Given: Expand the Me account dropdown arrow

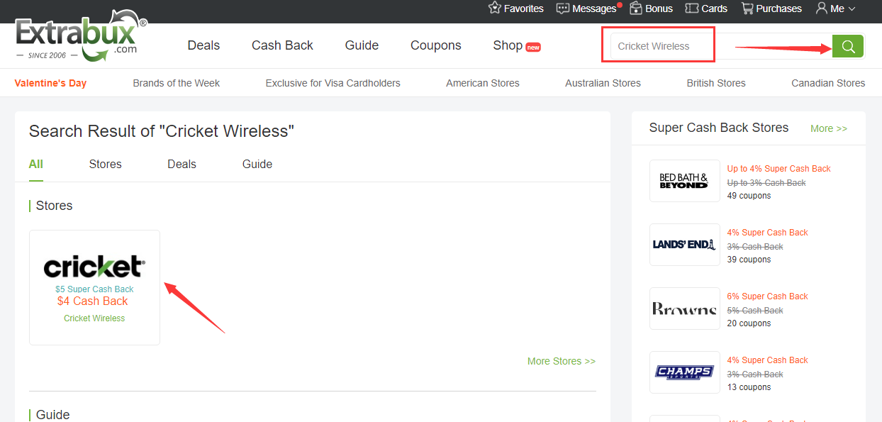Looking at the screenshot, I should pyautogui.click(x=852, y=9).
